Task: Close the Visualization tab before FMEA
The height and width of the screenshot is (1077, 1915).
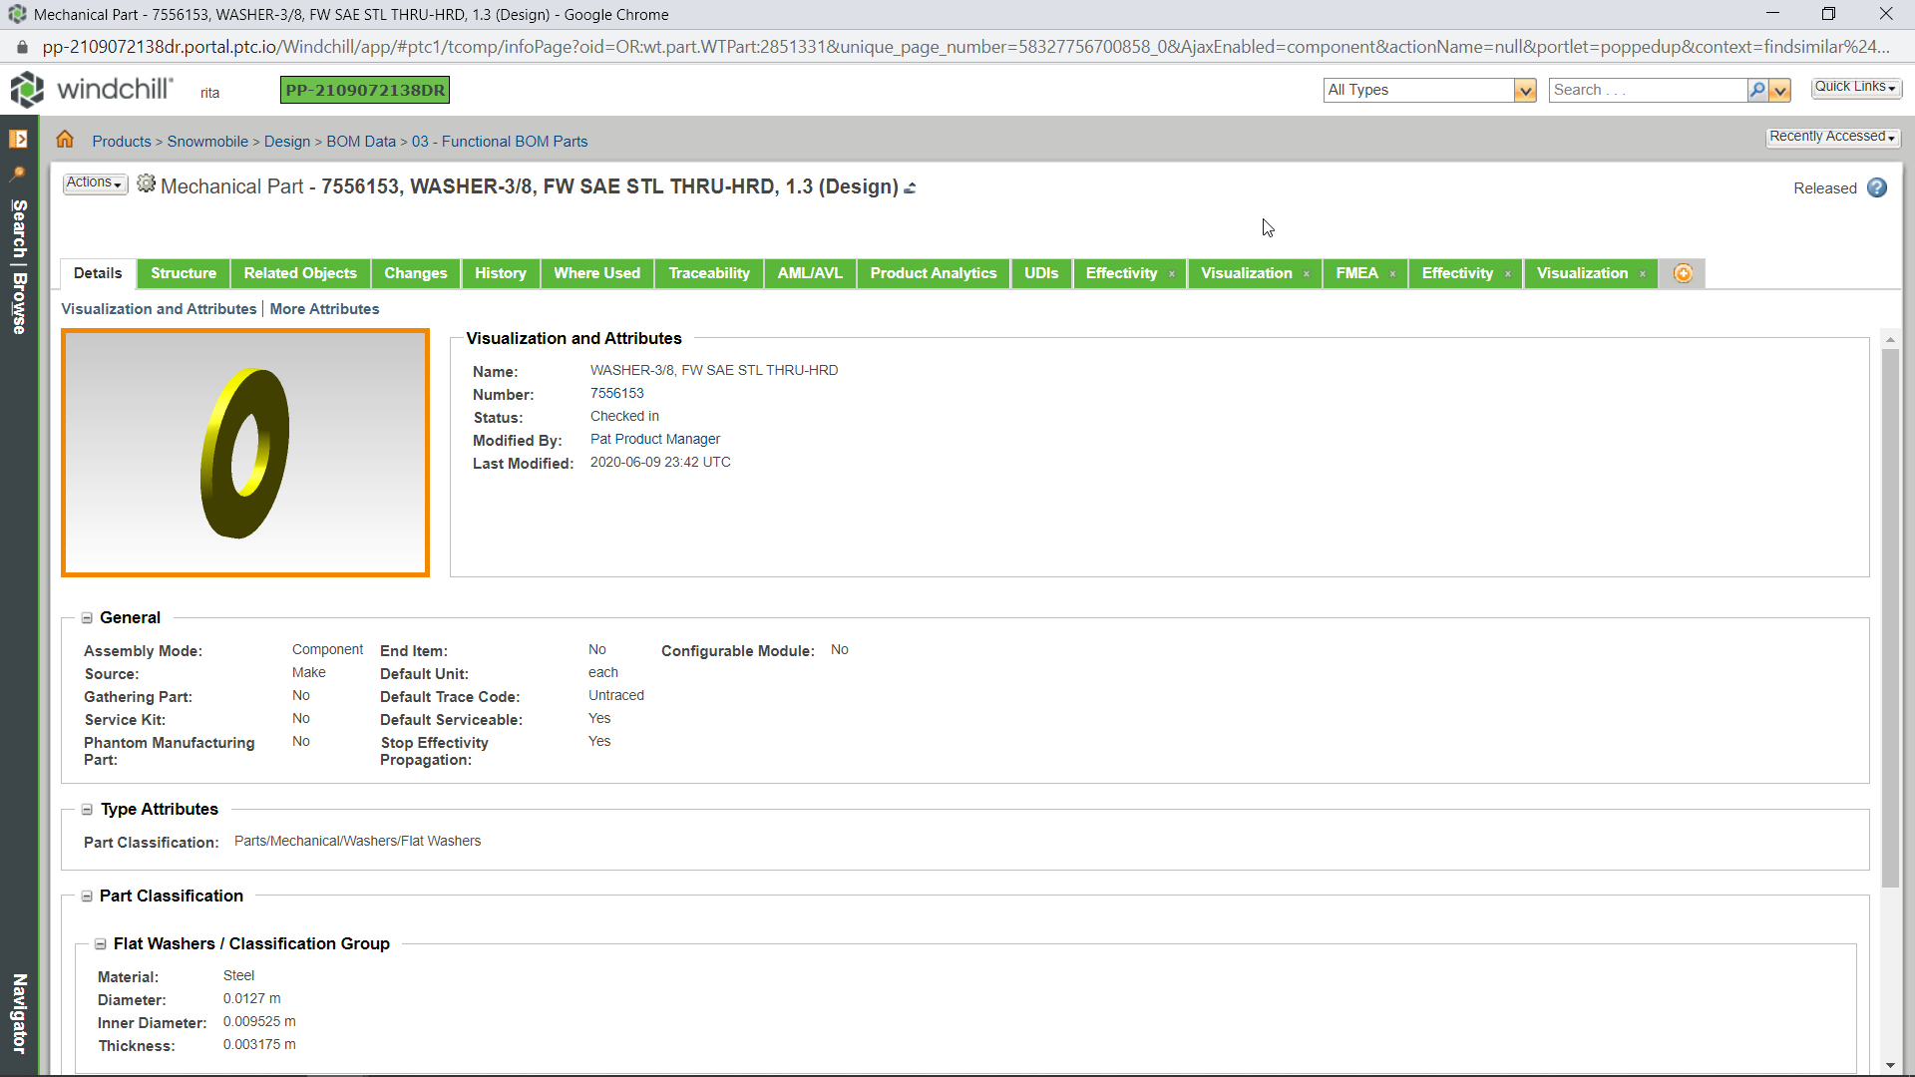Action: coord(1307,274)
